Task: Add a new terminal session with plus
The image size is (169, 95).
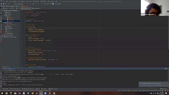Action: [15, 69]
